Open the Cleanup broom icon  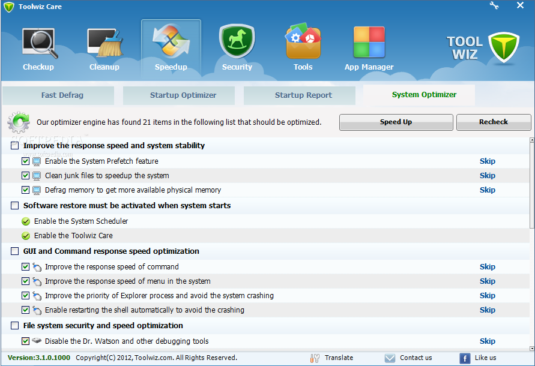pos(104,43)
